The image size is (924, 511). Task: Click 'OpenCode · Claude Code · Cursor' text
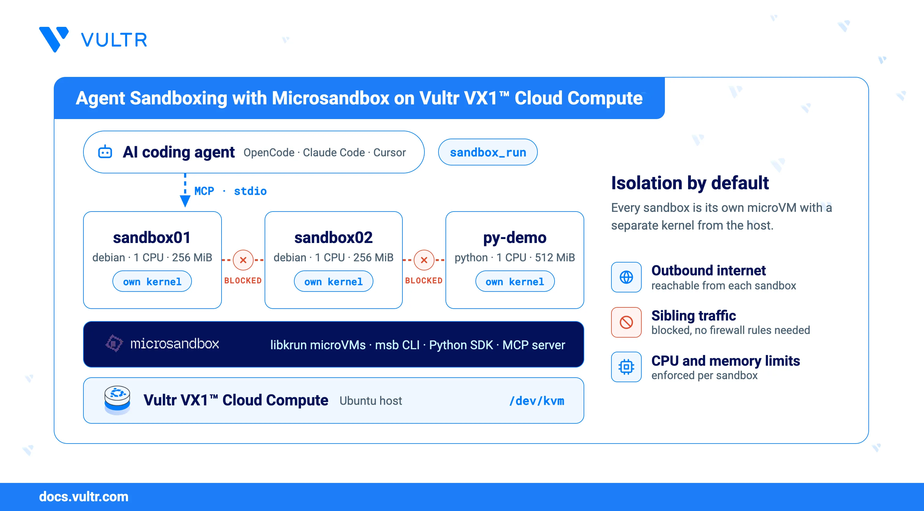click(x=324, y=153)
